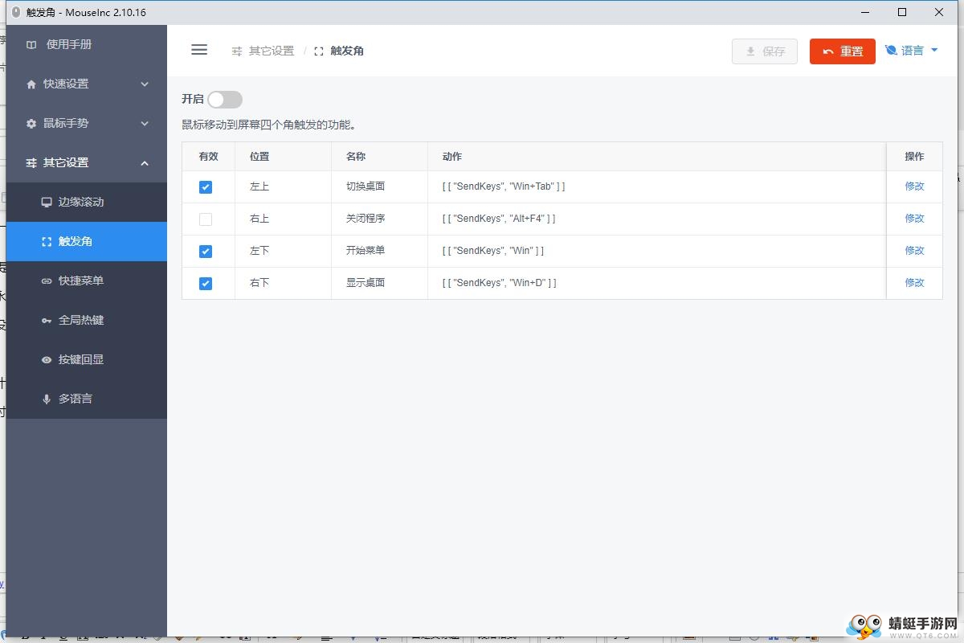Open the 语言 dropdown arrow
This screenshot has height=643, width=964.
[x=934, y=51]
